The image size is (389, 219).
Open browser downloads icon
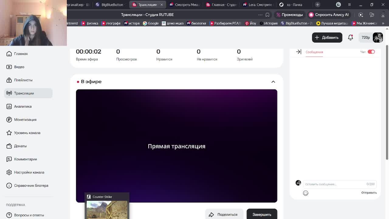(x=383, y=15)
